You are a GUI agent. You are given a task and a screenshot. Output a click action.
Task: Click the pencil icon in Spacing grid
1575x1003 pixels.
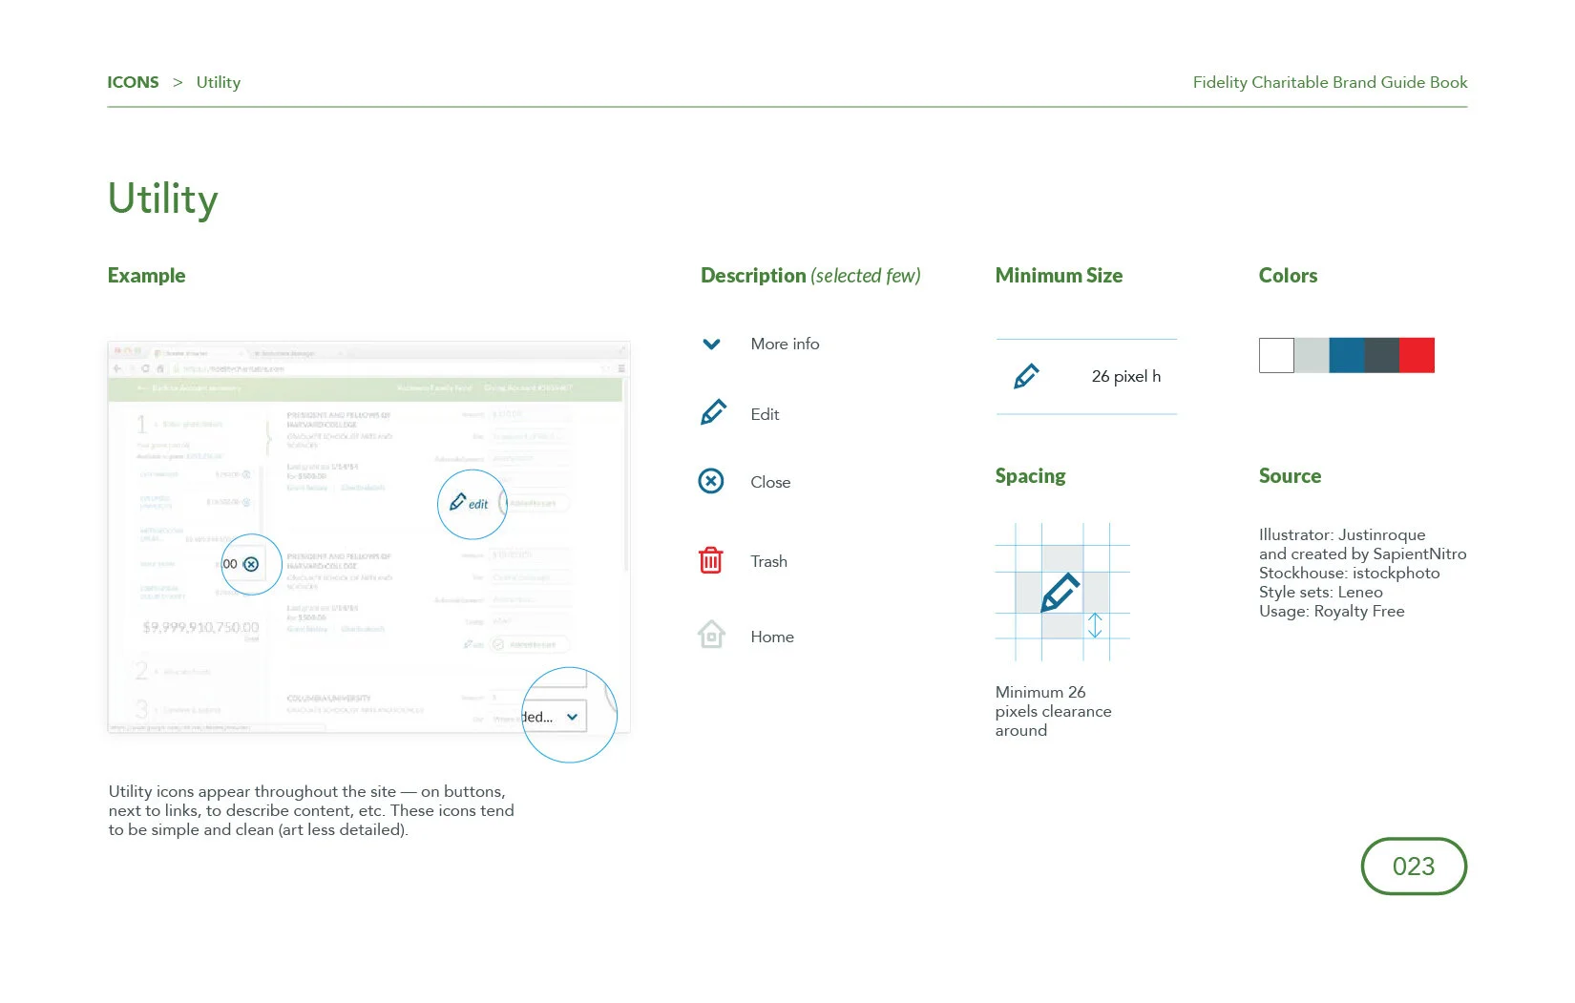tap(1060, 593)
